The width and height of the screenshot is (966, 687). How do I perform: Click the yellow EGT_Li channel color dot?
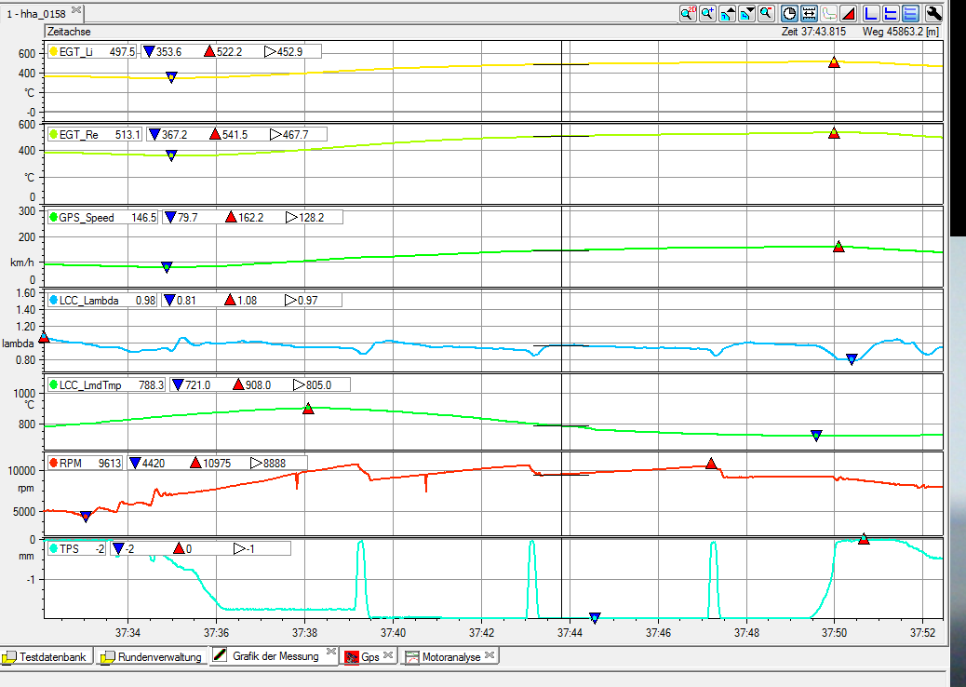coord(53,51)
